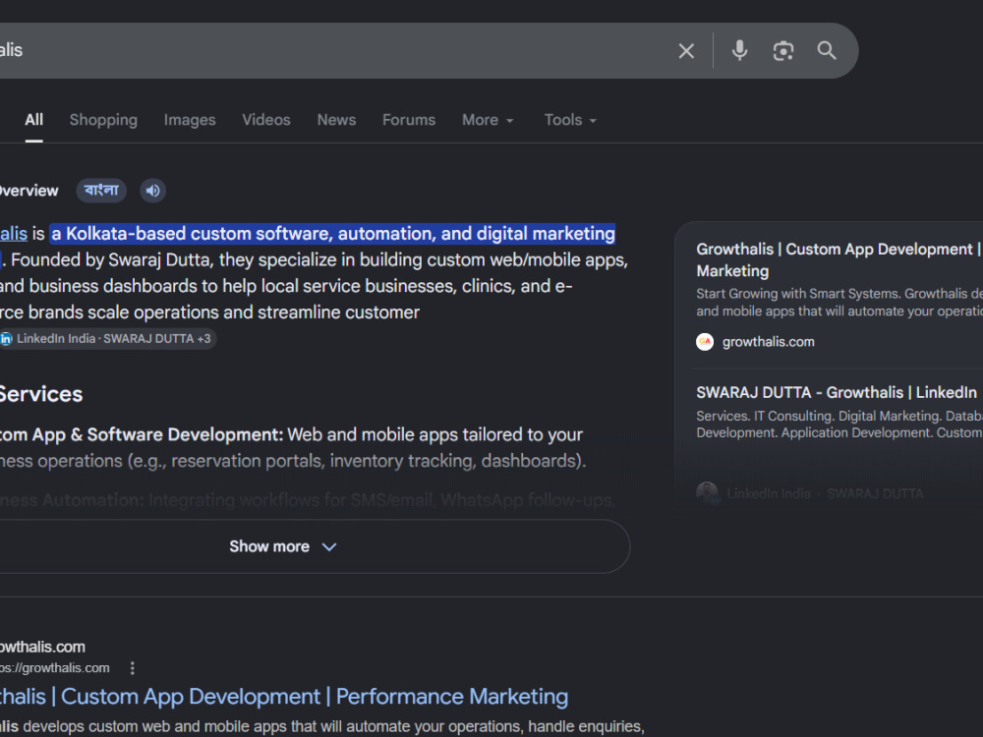983x737 pixels.
Task: Click the magnifying glass search icon
Action: (x=827, y=50)
